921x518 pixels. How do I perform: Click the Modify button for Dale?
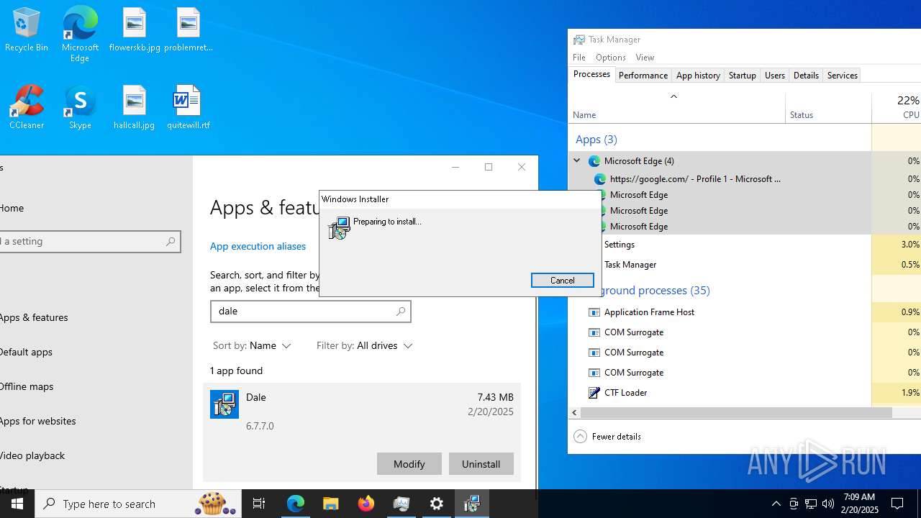tap(409, 464)
